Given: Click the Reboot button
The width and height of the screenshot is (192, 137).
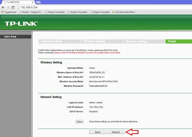Looking at the screenshot, I should pyautogui.click(x=116, y=132).
